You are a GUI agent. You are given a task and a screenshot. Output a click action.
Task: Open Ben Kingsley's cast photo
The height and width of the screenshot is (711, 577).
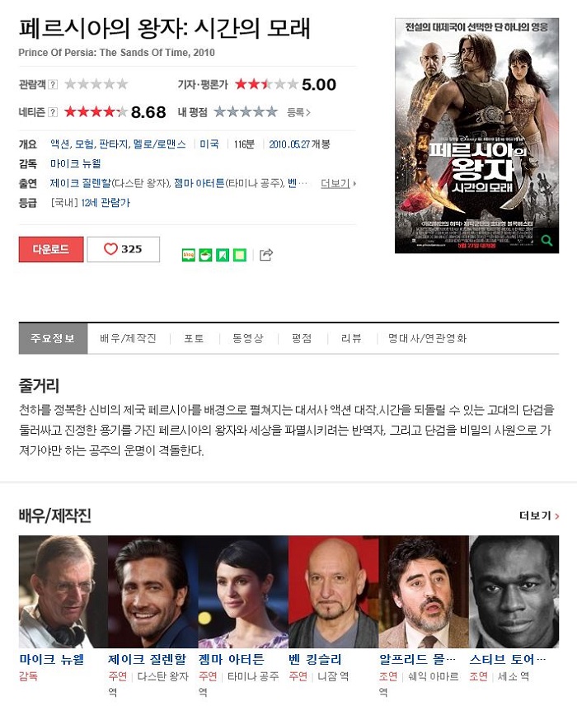333,591
